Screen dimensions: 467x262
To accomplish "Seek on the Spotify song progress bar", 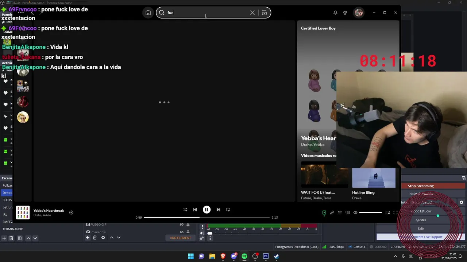I will tap(207, 217).
